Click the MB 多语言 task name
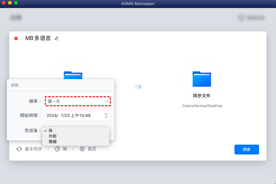276x184 pixels. coord(38,38)
